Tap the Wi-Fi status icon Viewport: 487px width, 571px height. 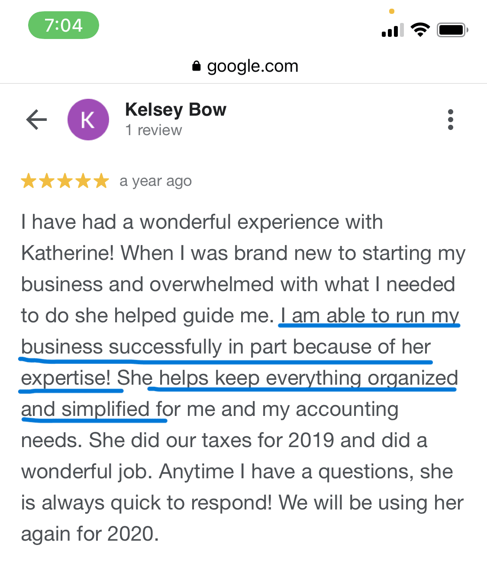420,30
